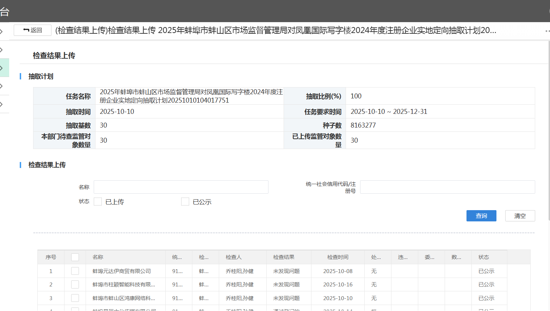Screen dimensions: 550x311
Task: Click the 检查时间 column header
Action: [x=338, y=257]
